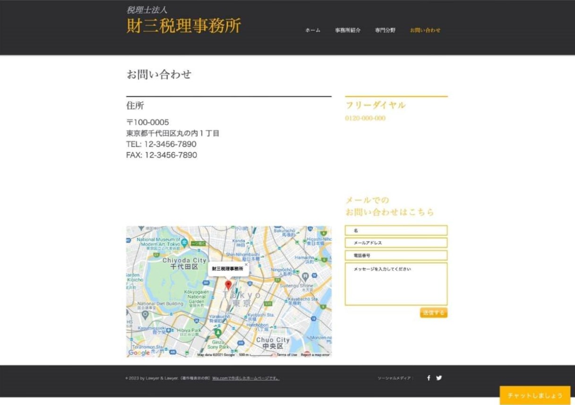Open the 事務所紹介 page
This screenshot has height=405, width=575.
[348, 30]
